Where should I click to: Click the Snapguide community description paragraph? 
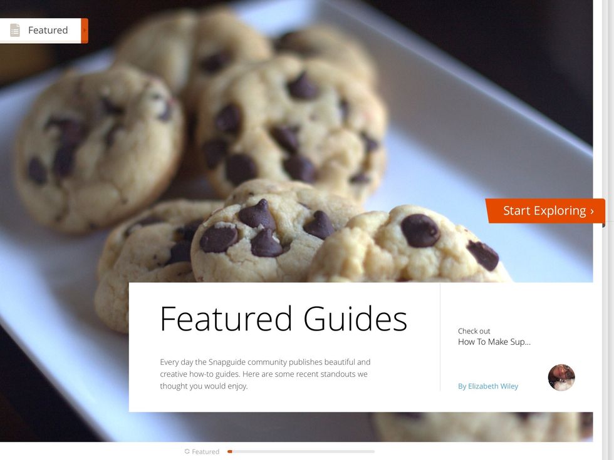pyautogui.click(x=265, y=374)
